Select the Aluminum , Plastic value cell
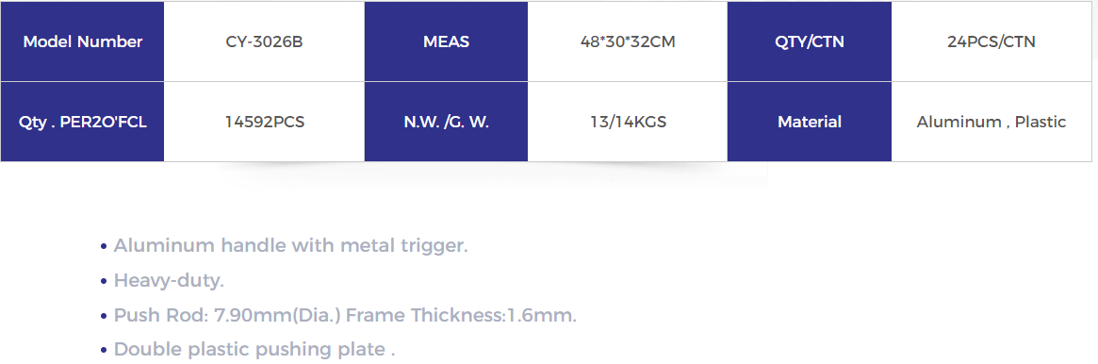This screenshot has height=364, width=1098. click(x=991, y=122)
